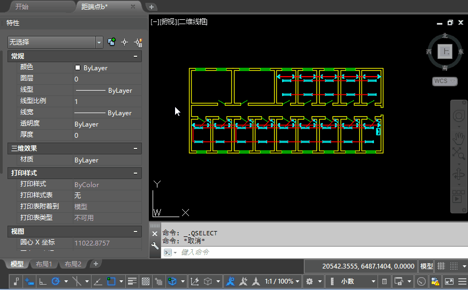The height and width of the screenshot is (290, 468).
Task: Click the Select Objects crosshair icon
Action: (125, 42)
